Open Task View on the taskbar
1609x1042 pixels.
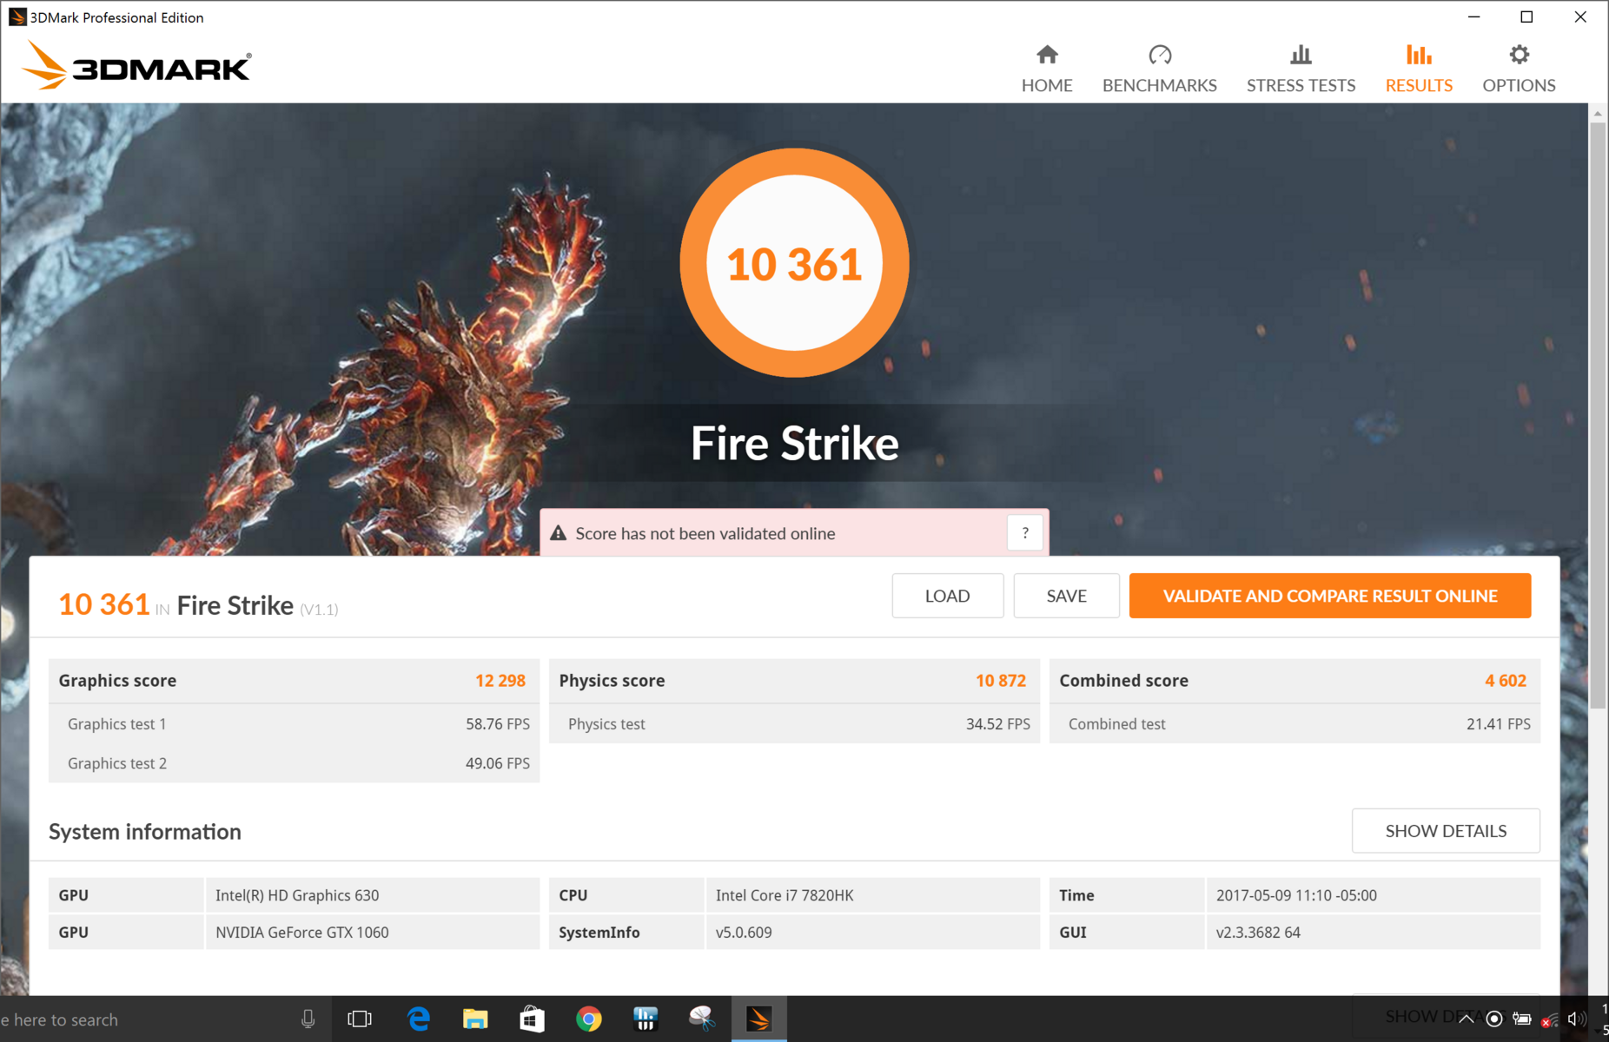pyautogui.click(x=360, y=1019)
